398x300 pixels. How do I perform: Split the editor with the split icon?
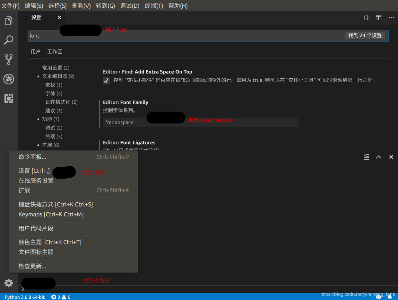[x=379, y=18]
